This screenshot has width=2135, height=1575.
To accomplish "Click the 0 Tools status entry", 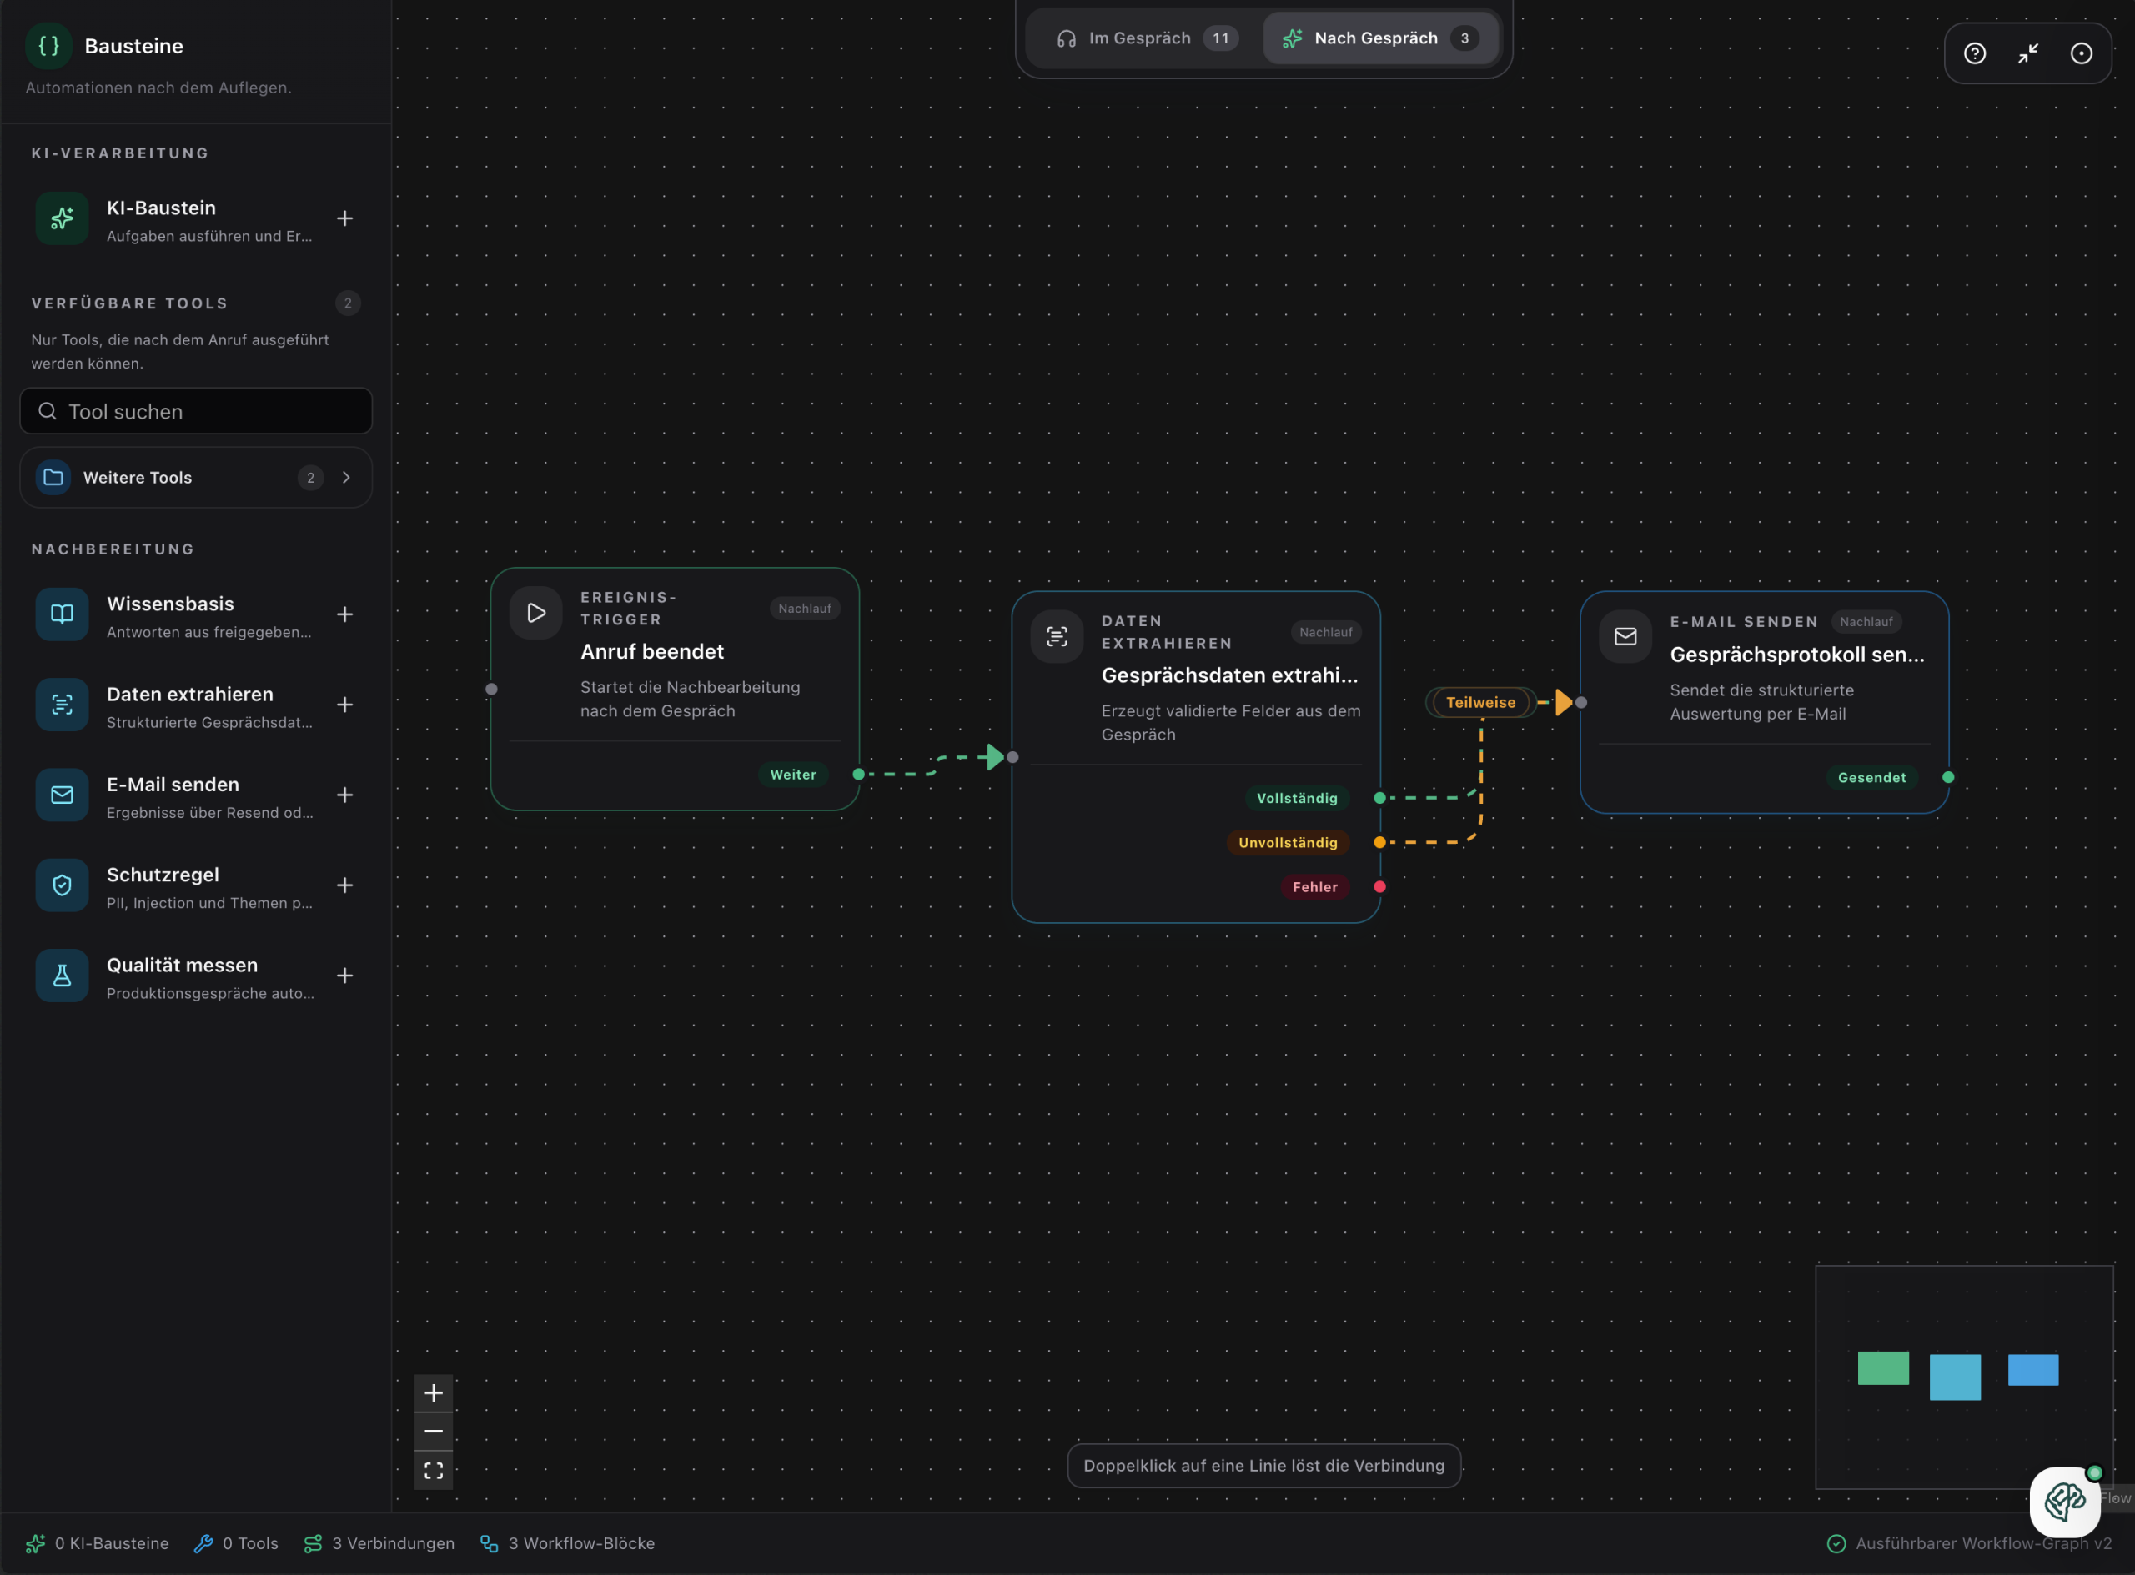I will pos(235,1543).
